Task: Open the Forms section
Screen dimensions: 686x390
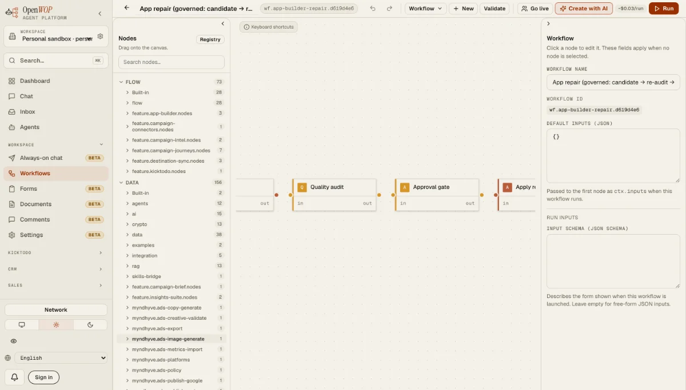Action: [x=56, y=189]
